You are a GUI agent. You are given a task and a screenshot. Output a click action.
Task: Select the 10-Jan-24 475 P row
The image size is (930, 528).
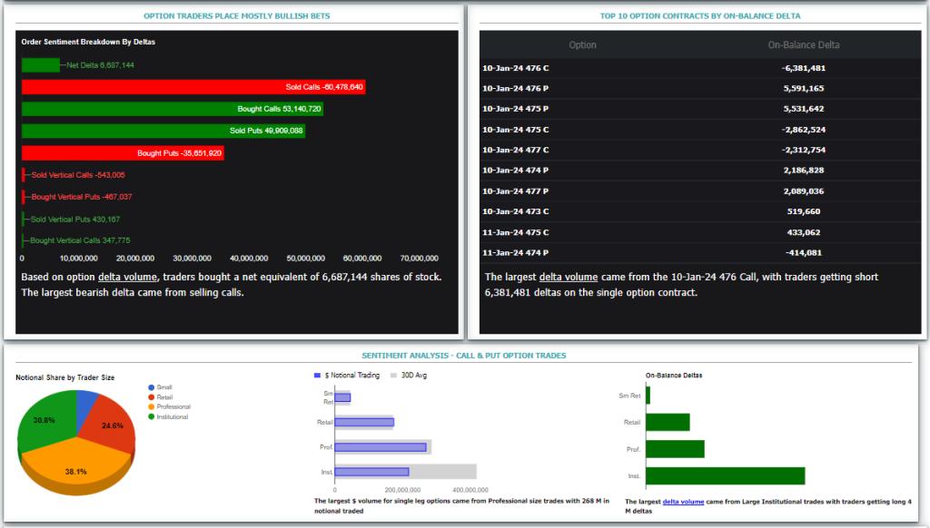[700, 109]
